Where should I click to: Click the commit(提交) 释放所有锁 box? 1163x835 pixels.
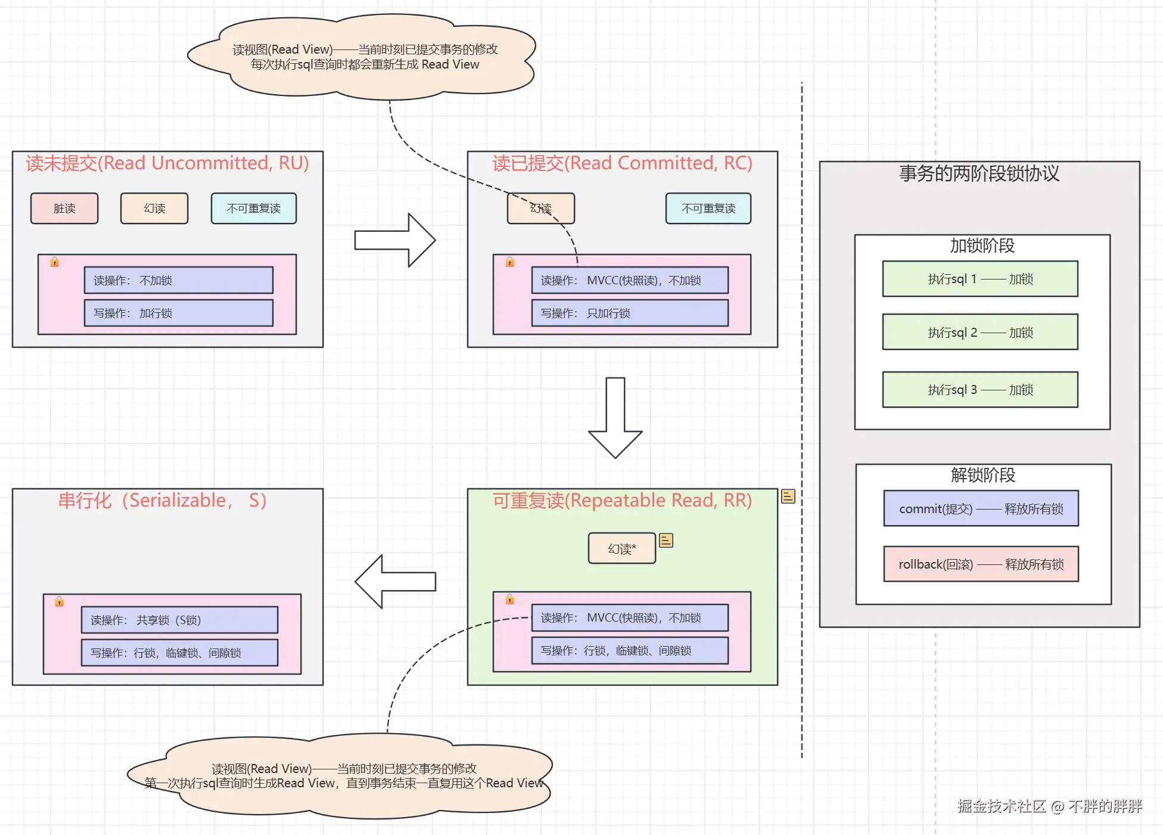981,508
